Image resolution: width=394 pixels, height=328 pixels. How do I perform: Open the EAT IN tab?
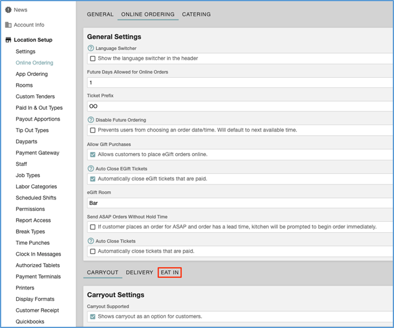(x=170, y=273)
